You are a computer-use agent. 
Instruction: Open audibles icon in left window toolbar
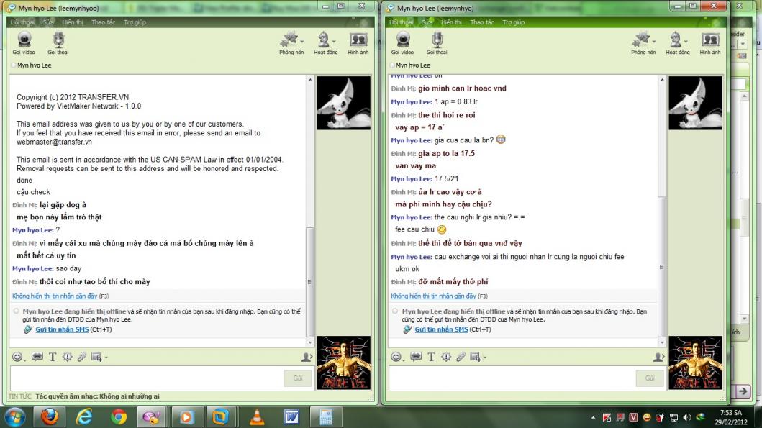pyautogui.click(x=37, y=357)
